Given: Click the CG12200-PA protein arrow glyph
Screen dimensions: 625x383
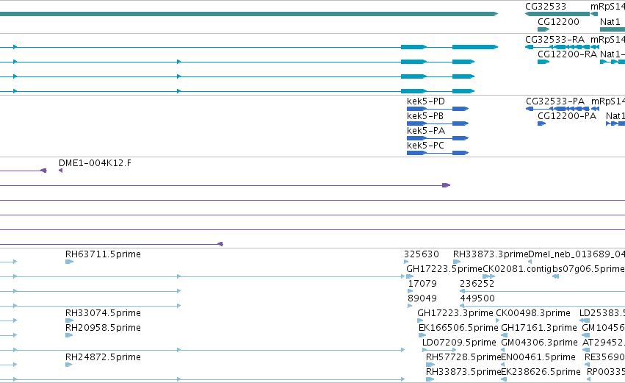Looking at the screenshot, I should [541, 124].
